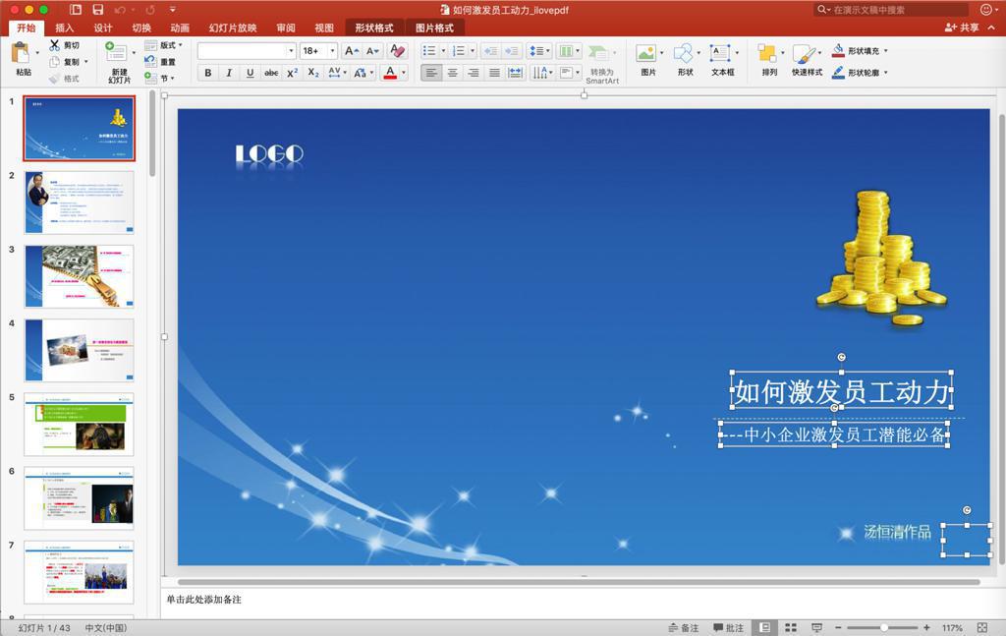Align text to the right
Viewport: 1006px width, 636px height.
474,73
